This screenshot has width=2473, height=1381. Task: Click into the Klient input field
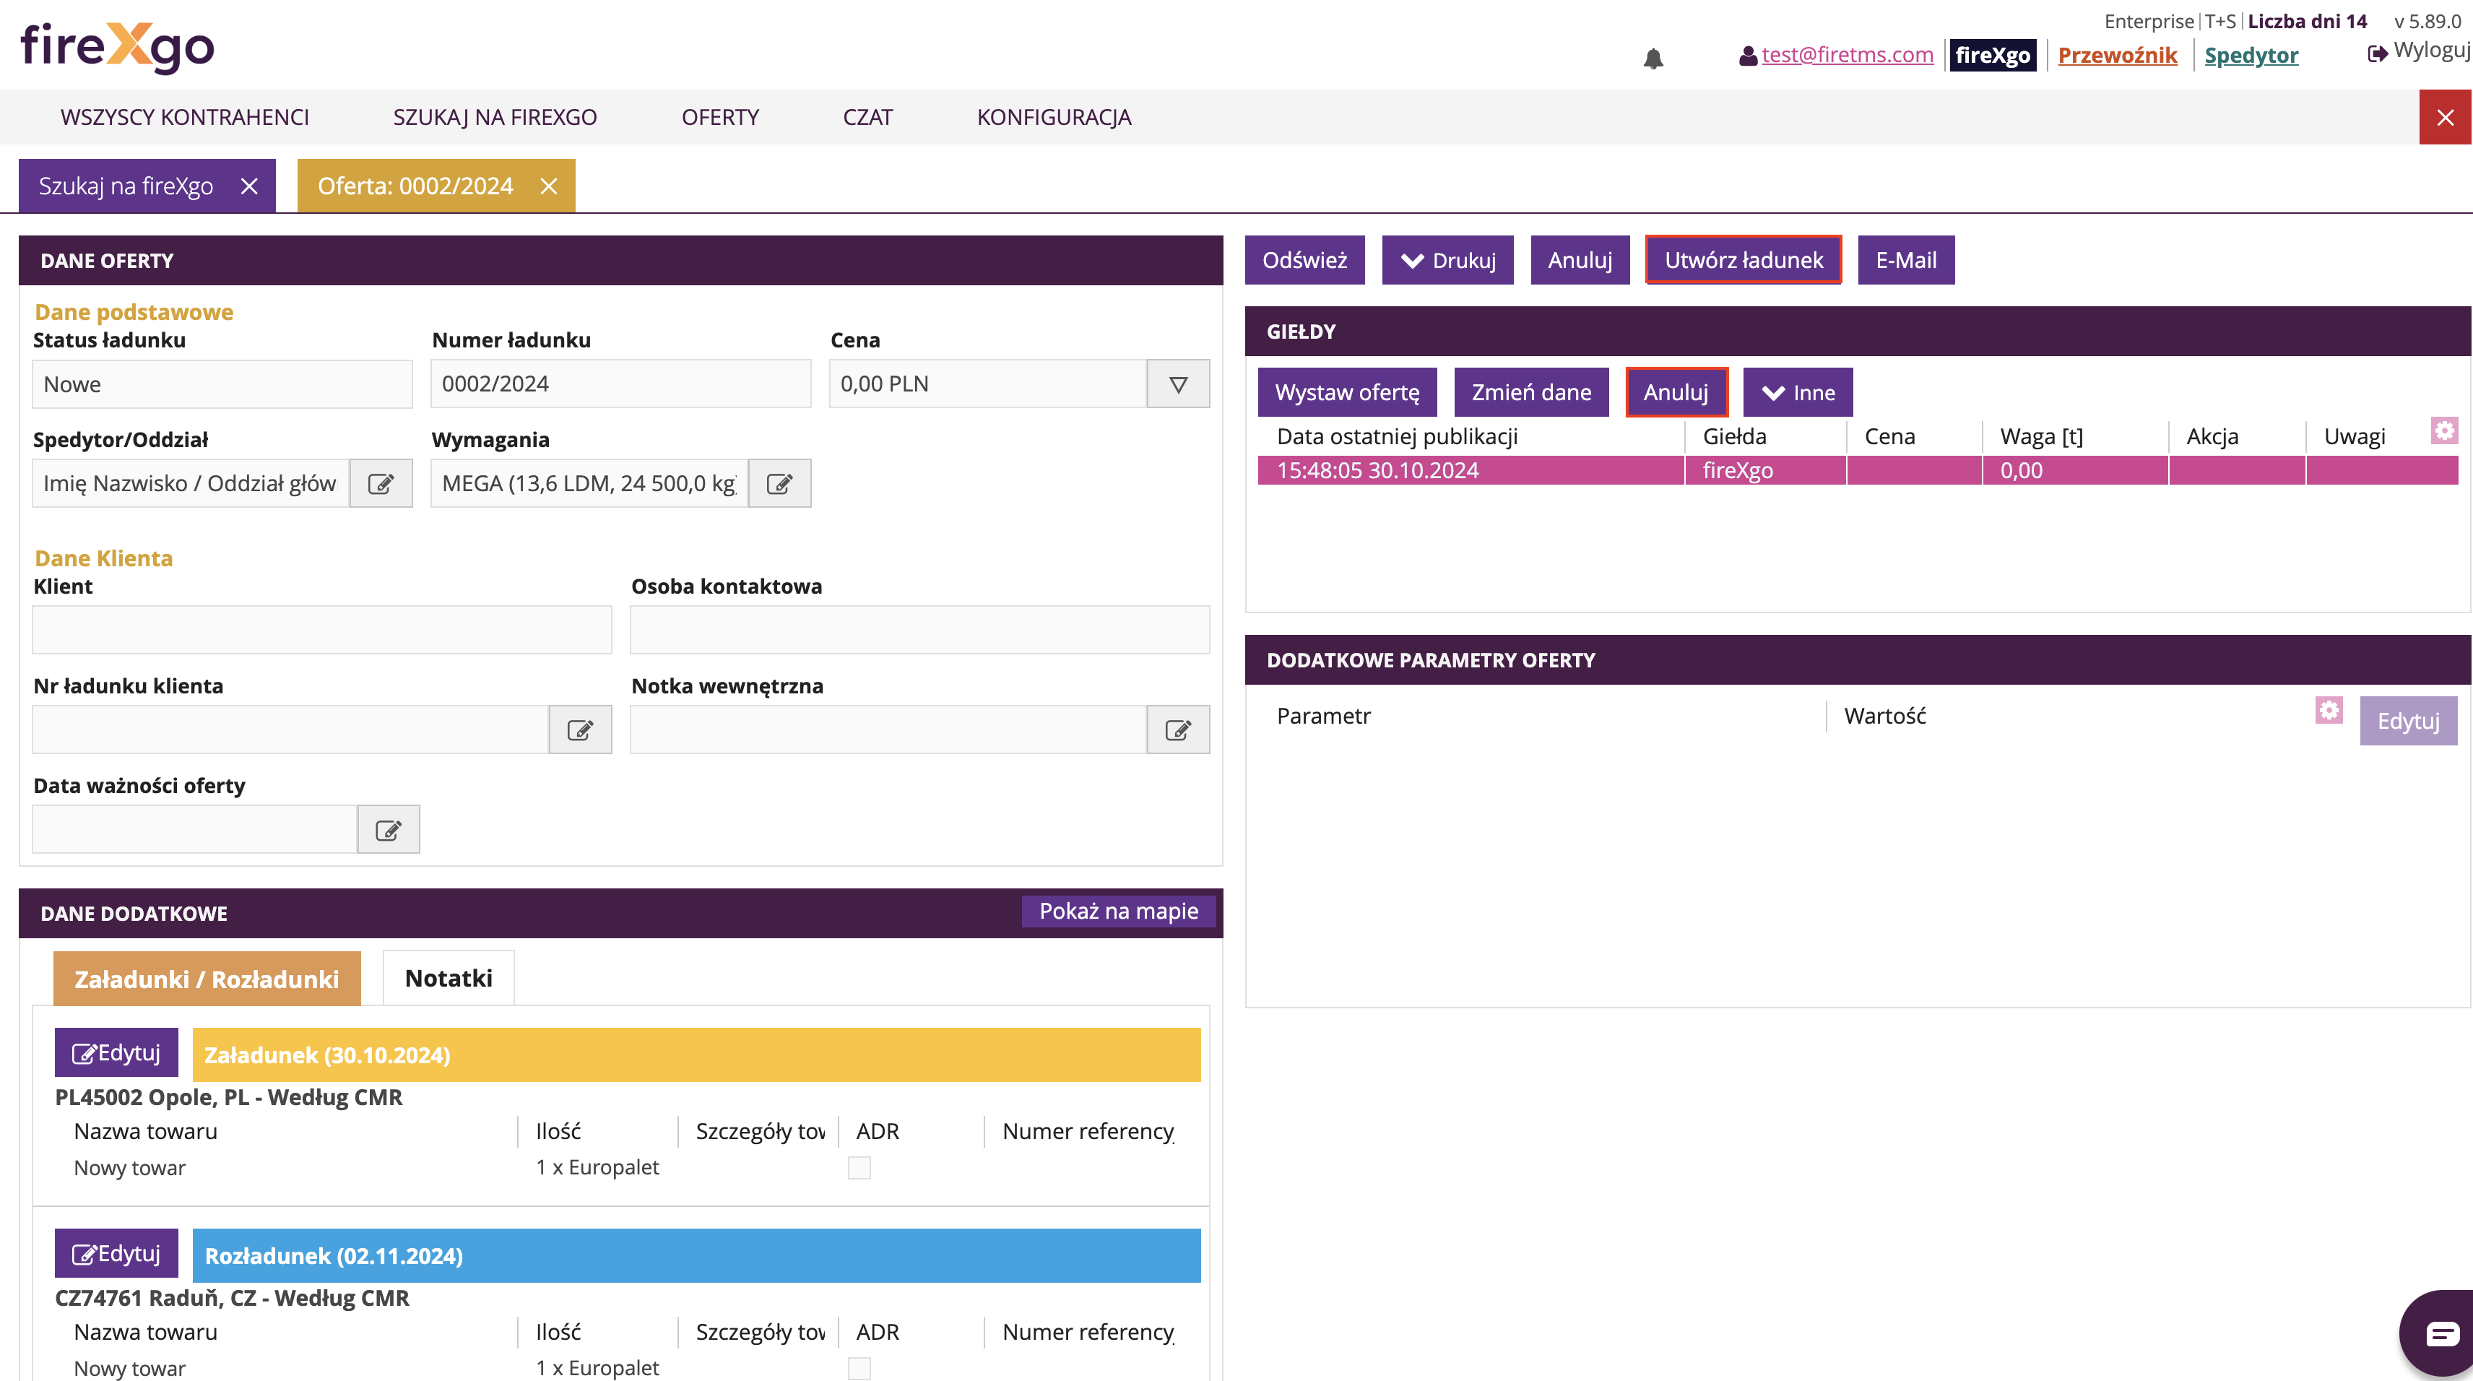tap(321, 630)
